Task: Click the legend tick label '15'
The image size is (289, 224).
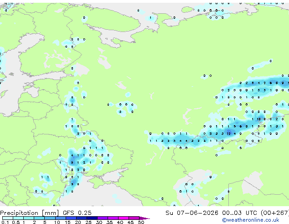Action: coord(67,222)
